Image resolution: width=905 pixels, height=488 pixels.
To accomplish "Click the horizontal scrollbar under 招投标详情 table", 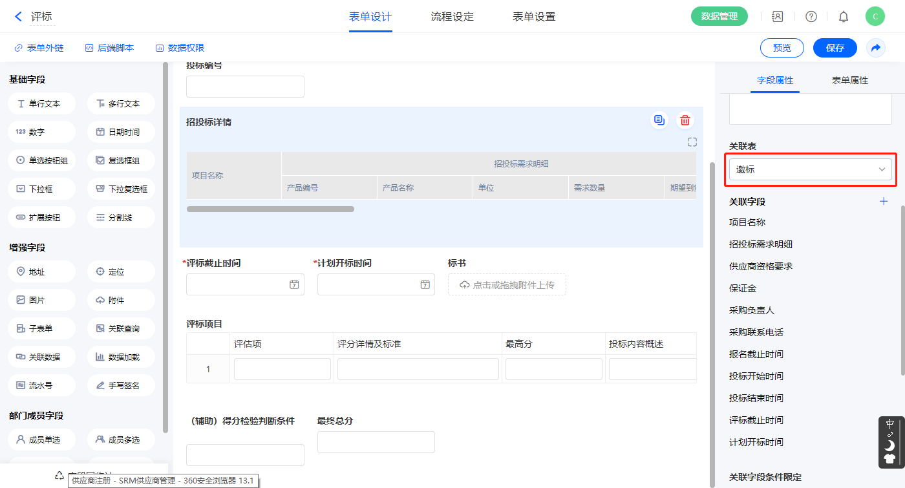I will (x=270, y=209).
